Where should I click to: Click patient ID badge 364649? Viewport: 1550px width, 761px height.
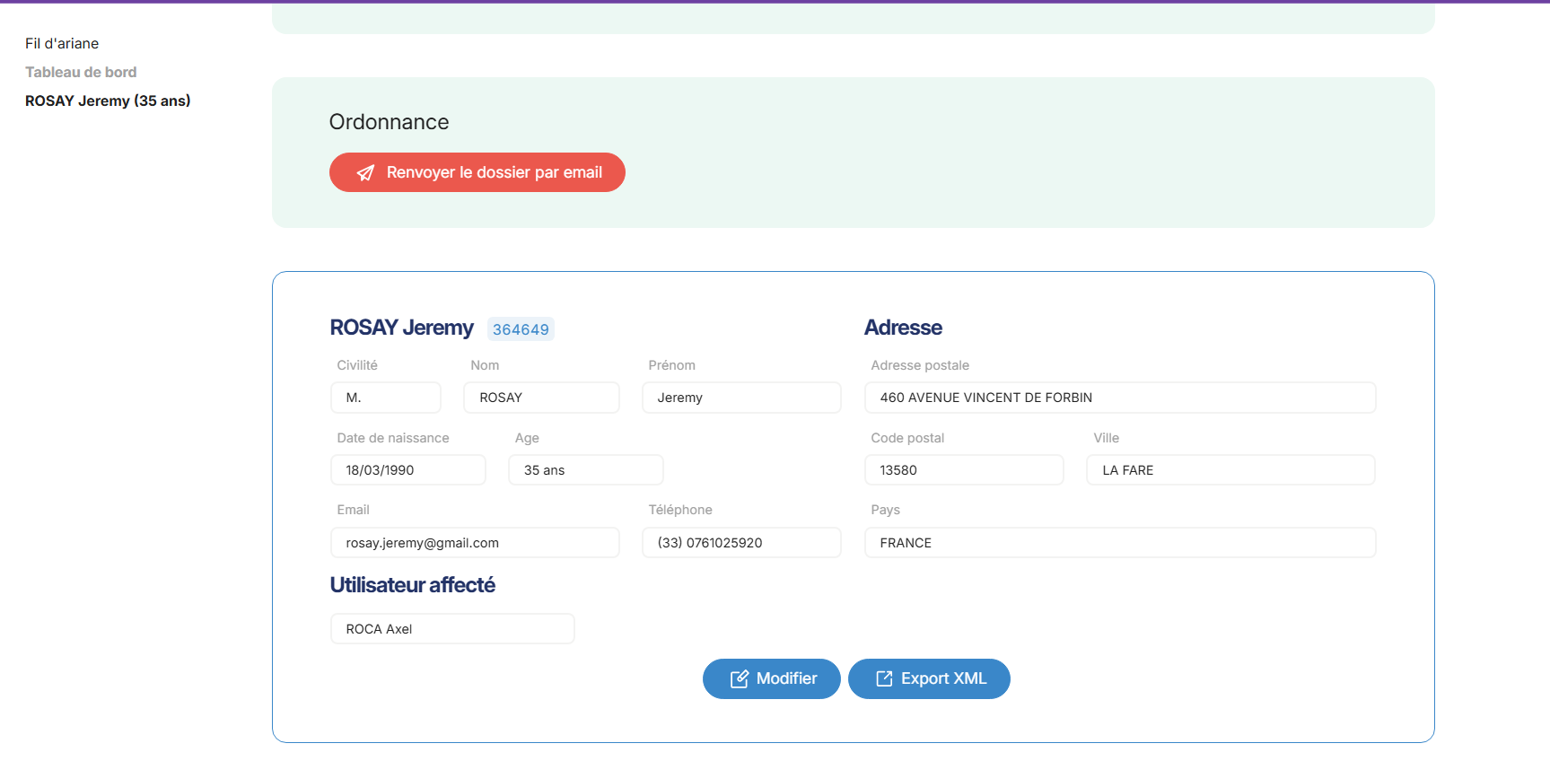[x=521, y=329]
